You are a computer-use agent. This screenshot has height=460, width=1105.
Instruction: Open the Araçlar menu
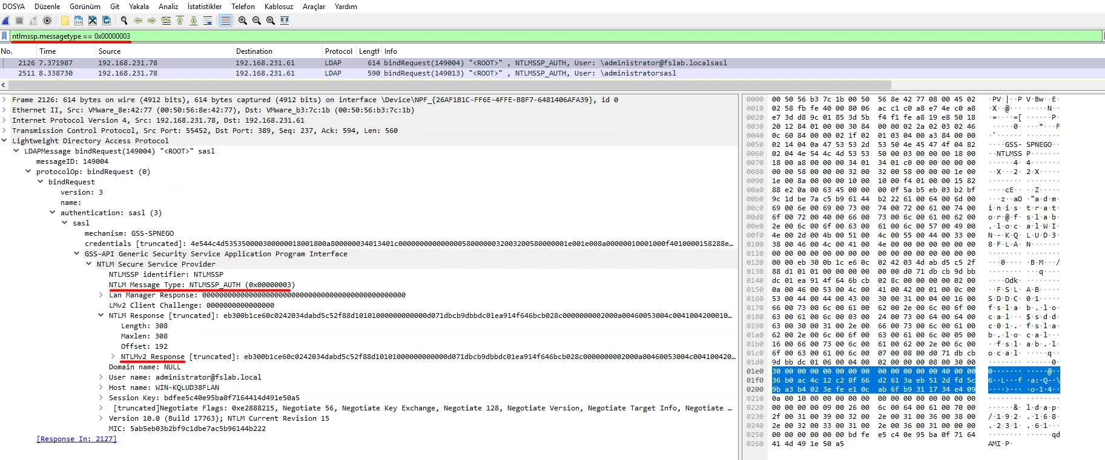tap(314, 7)
